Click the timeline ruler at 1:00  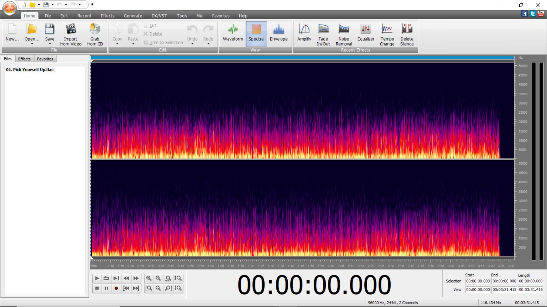pyautogui.click(x=211, y=266)
